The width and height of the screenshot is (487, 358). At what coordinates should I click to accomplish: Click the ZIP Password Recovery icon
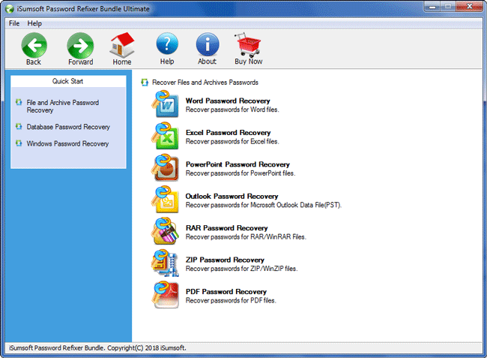[x=166, y=263]
